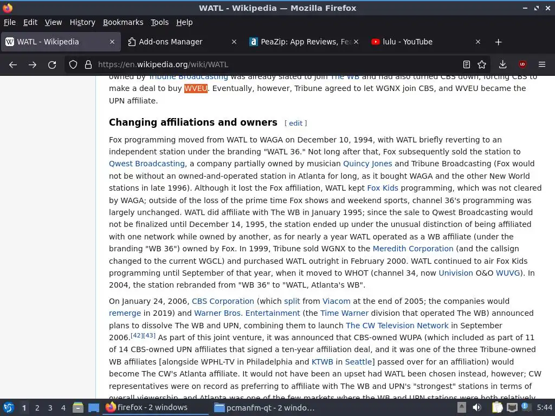
Task: Open the Qwest Broadcasting link
Action: pyautogui.click(x=147, y=164)
